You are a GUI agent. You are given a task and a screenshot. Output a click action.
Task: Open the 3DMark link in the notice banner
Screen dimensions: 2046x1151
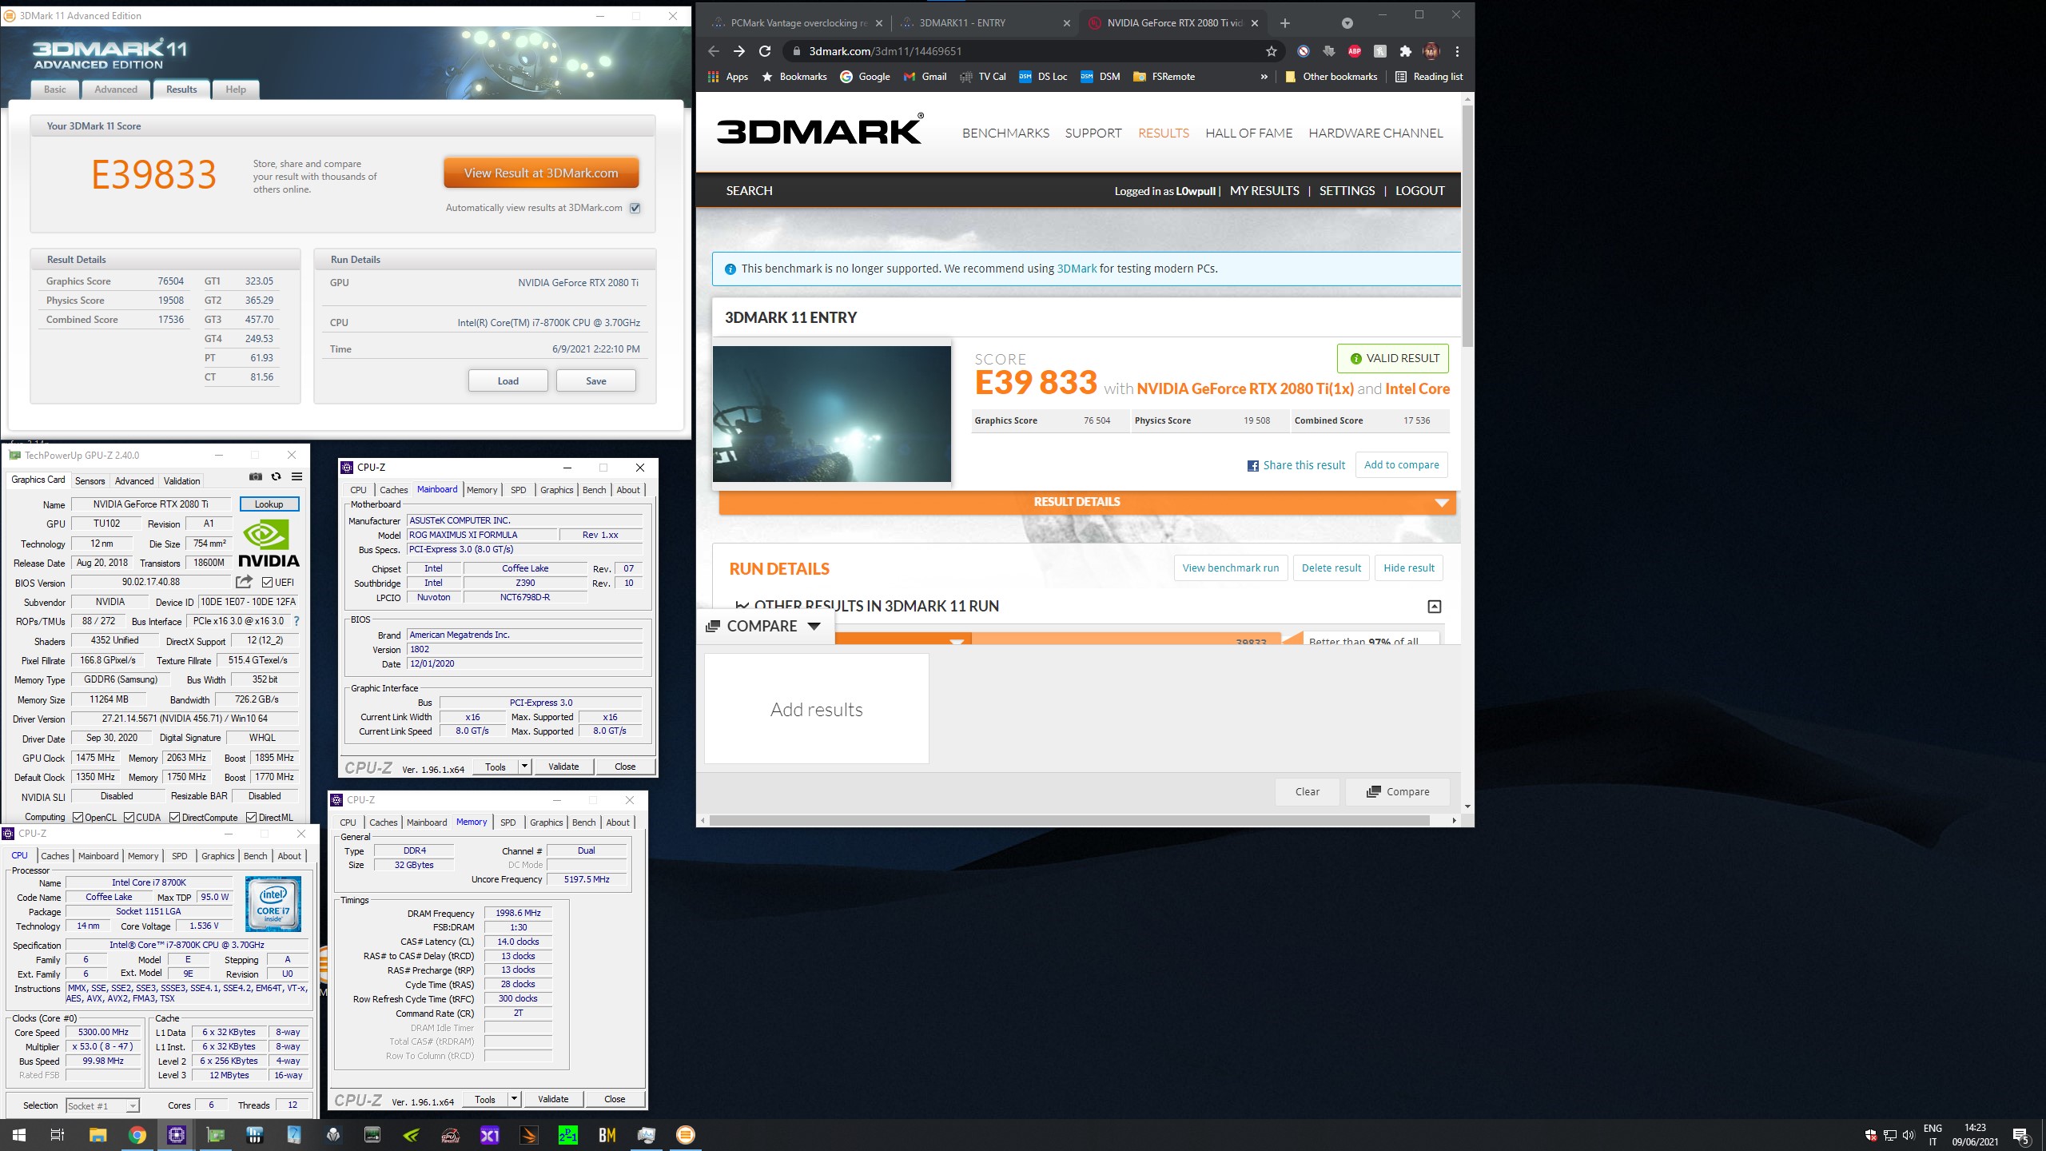click(x=1077, y=269)
